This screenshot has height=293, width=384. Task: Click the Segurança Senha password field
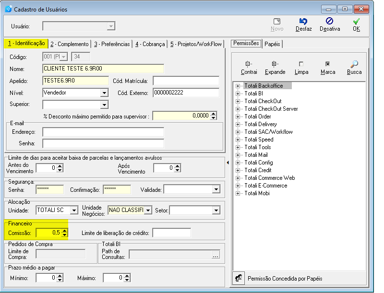[x=50, y=189]
